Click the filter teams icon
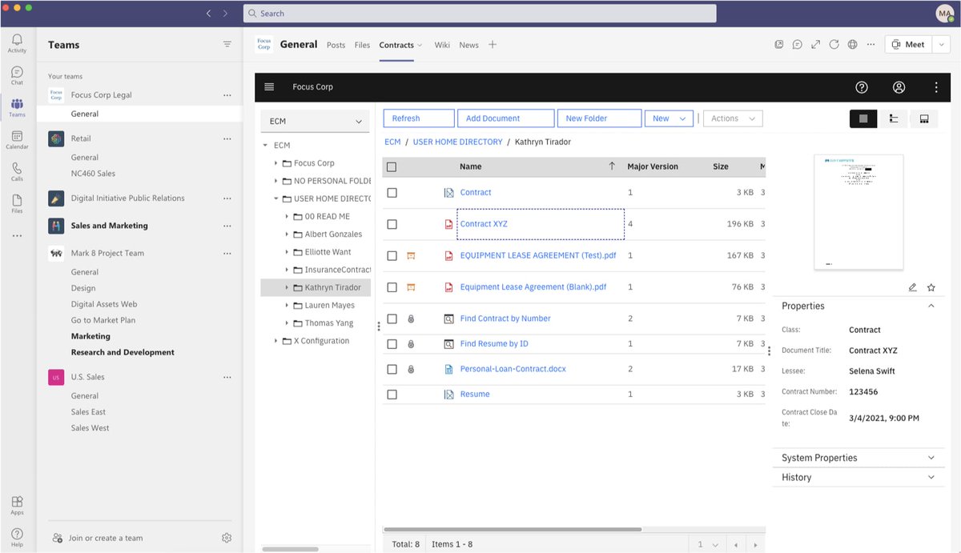 point(227,45)
